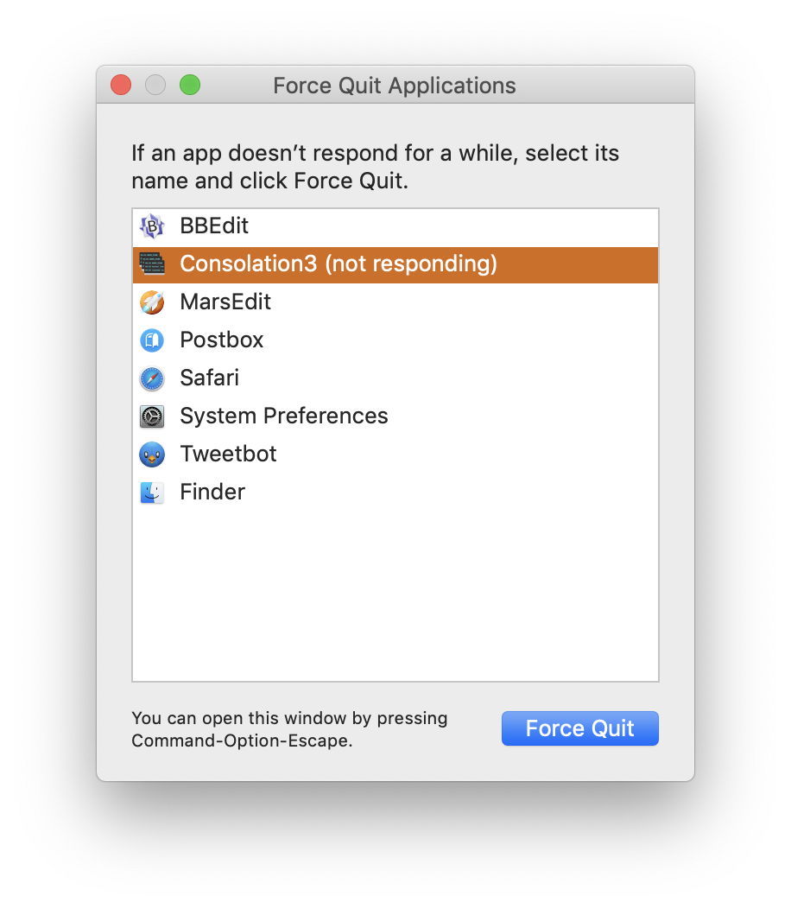Image resolution: width=791 pixels, height=909 pixels.
Task: Click the Finder face icon
Action: click(x=152, y=493)
